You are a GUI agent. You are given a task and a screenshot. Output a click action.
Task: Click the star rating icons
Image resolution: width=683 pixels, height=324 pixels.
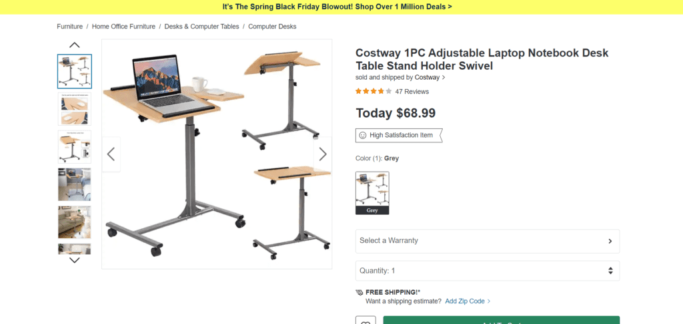coord(374,91)
